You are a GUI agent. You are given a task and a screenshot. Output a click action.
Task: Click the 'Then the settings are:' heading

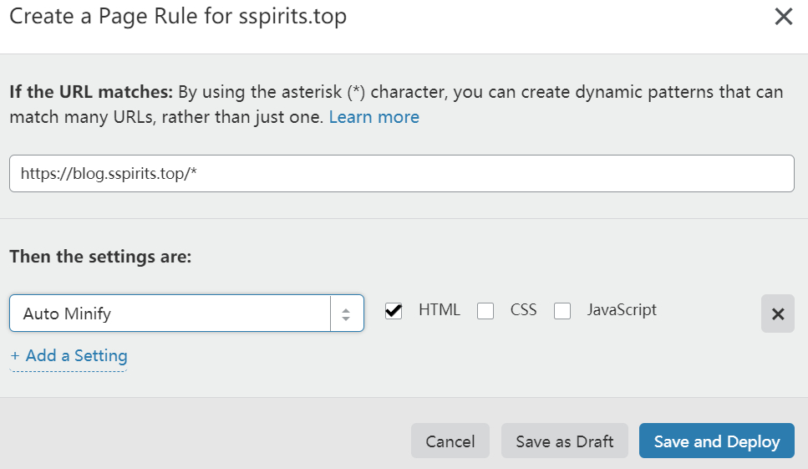pos(100,257)
